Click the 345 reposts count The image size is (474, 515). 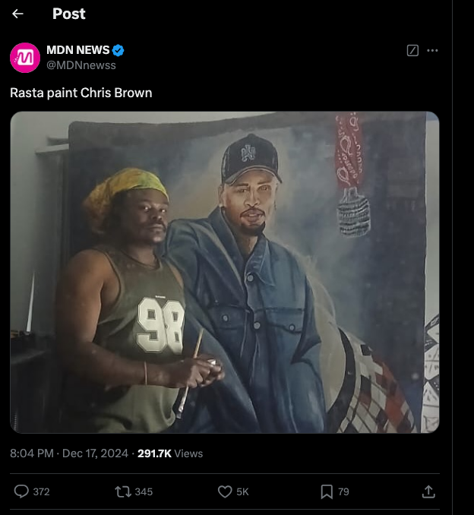(x=144, y=491)
